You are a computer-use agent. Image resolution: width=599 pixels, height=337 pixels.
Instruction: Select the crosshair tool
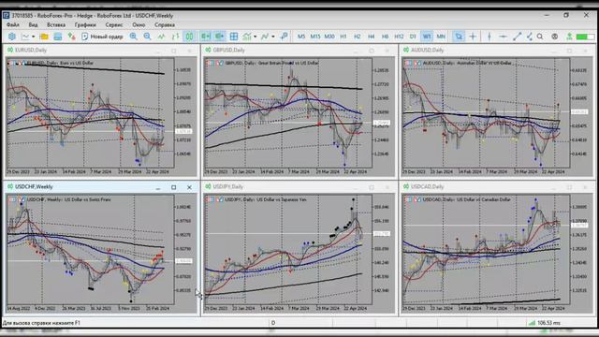tap(473, 37)
